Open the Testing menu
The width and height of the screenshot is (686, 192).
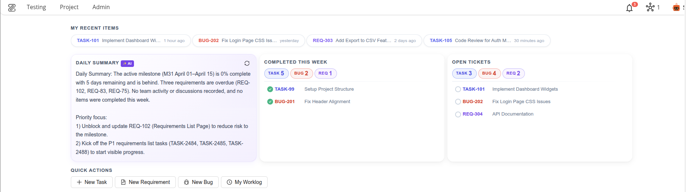click(x=36, y=7)
